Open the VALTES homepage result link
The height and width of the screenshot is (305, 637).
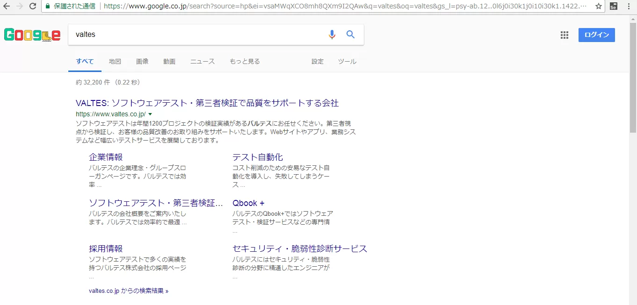pyautogui.click(x=207, y=103)
